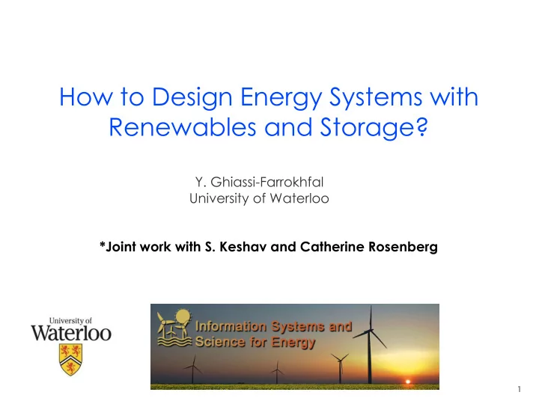The width and height of the screenshot is (539, 404).
Task: Click the banner text "Science for Energy"
Action: pos(255,342)
